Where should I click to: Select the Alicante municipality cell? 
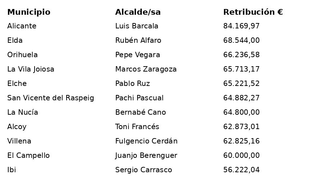point(22,26)
